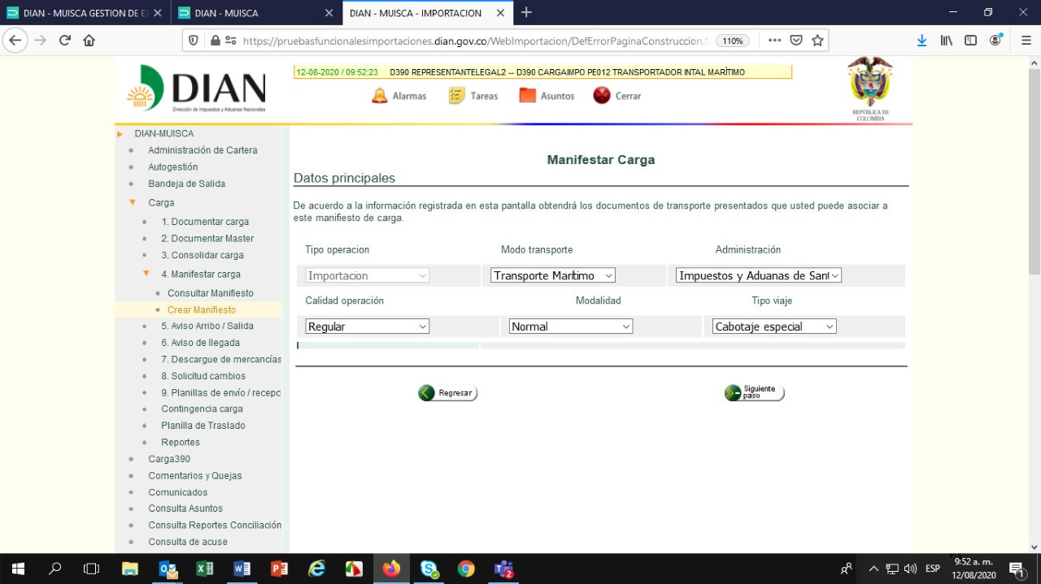Screen dimensions: 1041x584
Task: Expand the Administración dropdown
Action: pyautogui.click(x=758, y=275)
